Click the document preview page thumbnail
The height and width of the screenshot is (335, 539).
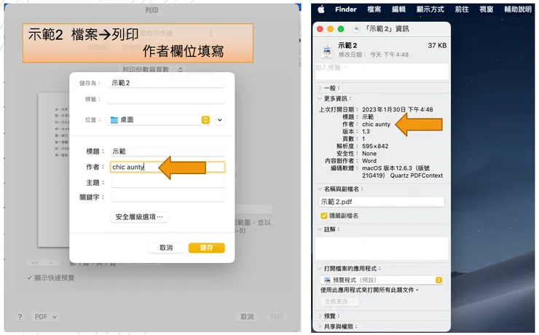tap(53, 170)
